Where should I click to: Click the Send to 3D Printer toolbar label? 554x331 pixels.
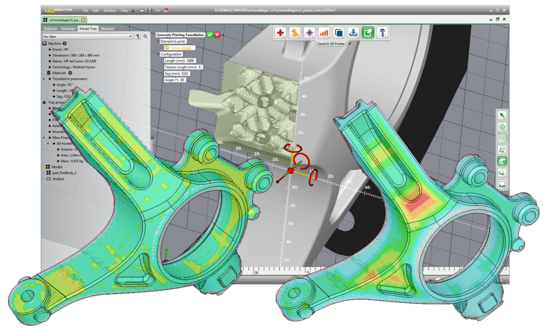click(x=331, y=44)
